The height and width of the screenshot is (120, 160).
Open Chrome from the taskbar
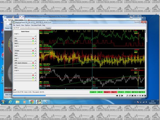pos(32,102)
